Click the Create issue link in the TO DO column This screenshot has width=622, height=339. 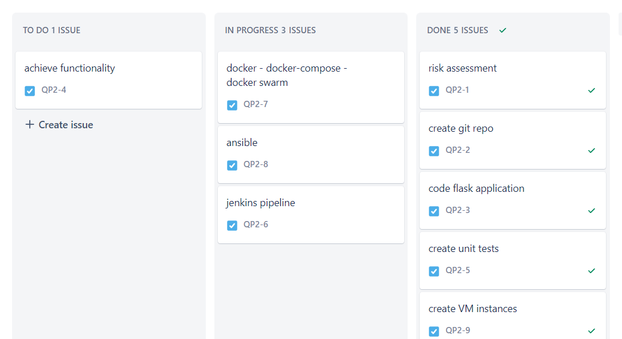coord(58,124)
